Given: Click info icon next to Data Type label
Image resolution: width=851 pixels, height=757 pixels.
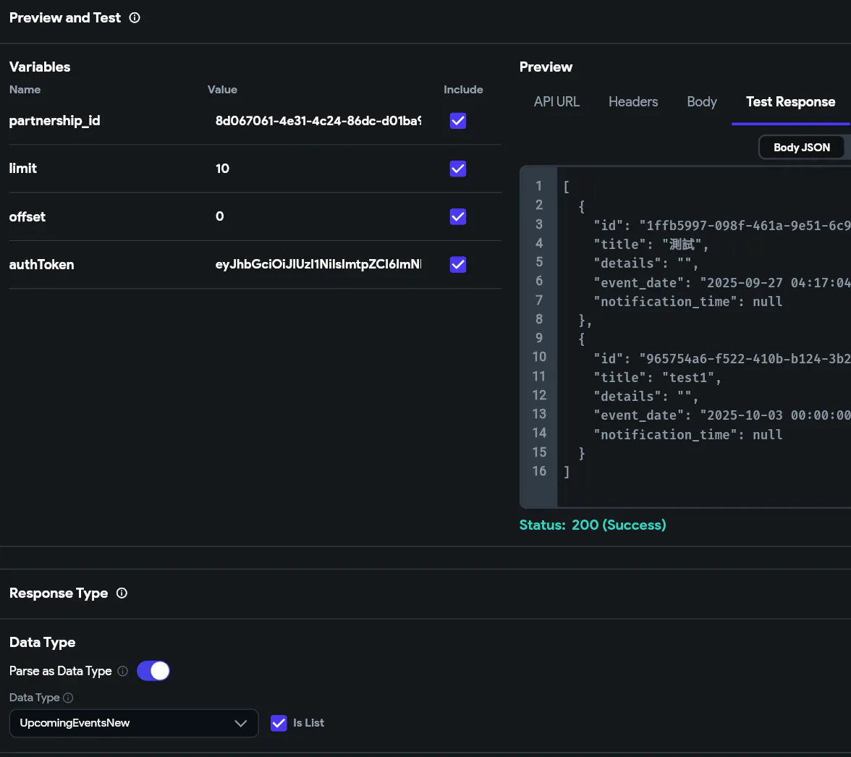Looking at the screenshot, I should pyautogui.click(x=69, y=698).
